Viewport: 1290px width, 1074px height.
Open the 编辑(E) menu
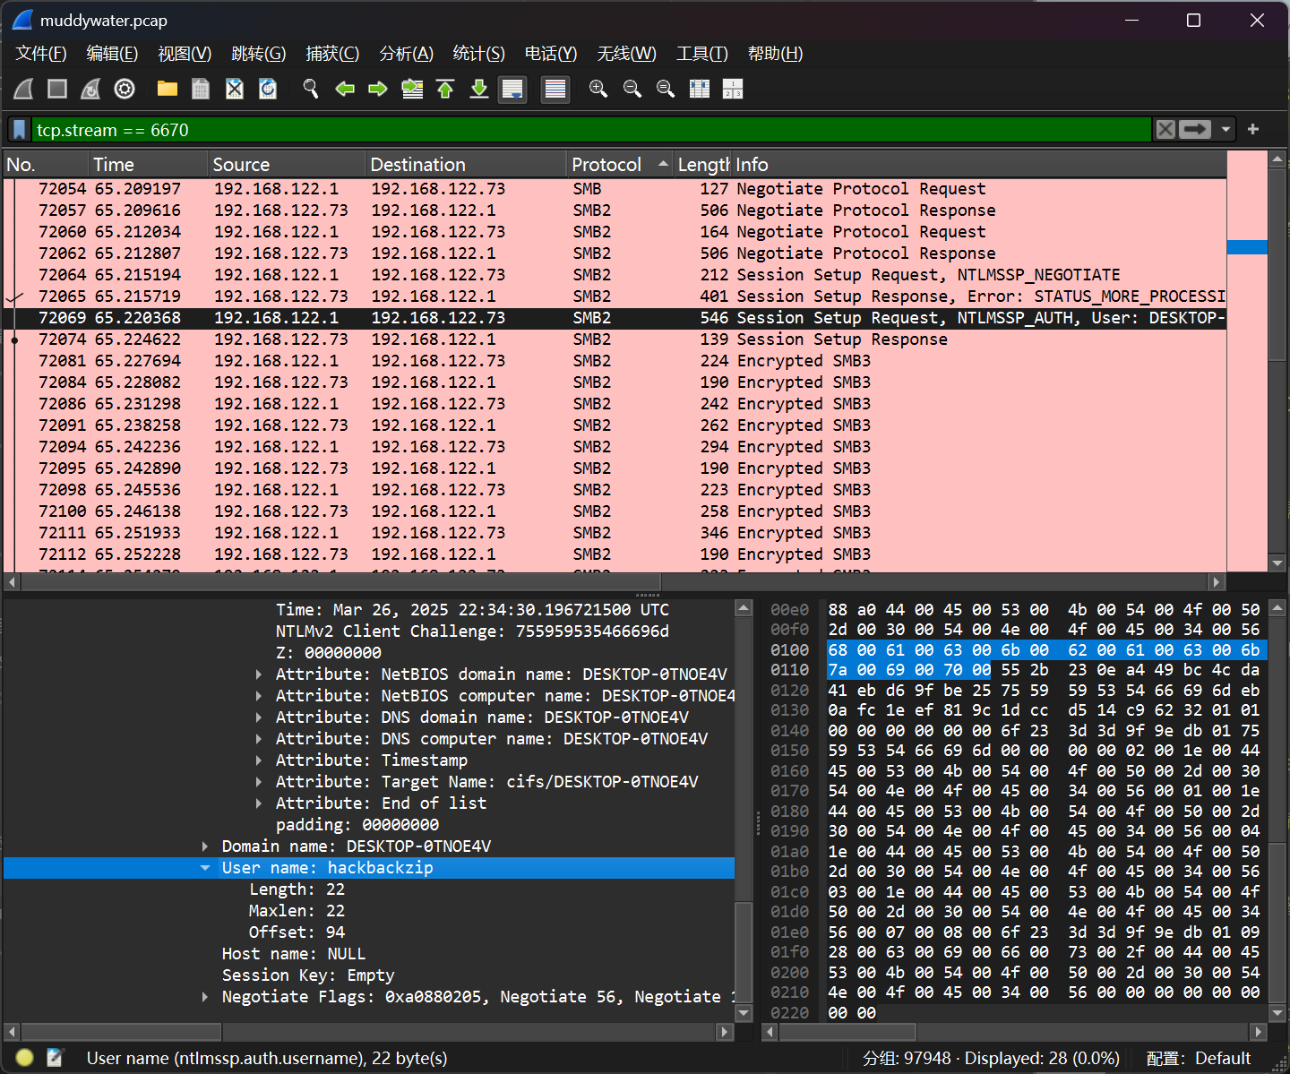[112, 54]
